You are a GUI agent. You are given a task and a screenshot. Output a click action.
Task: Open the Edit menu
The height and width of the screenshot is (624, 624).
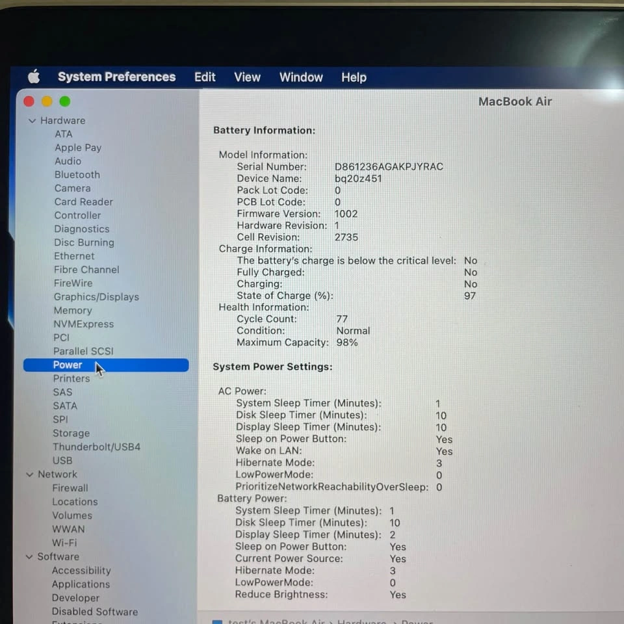click(x=205, y=77)
